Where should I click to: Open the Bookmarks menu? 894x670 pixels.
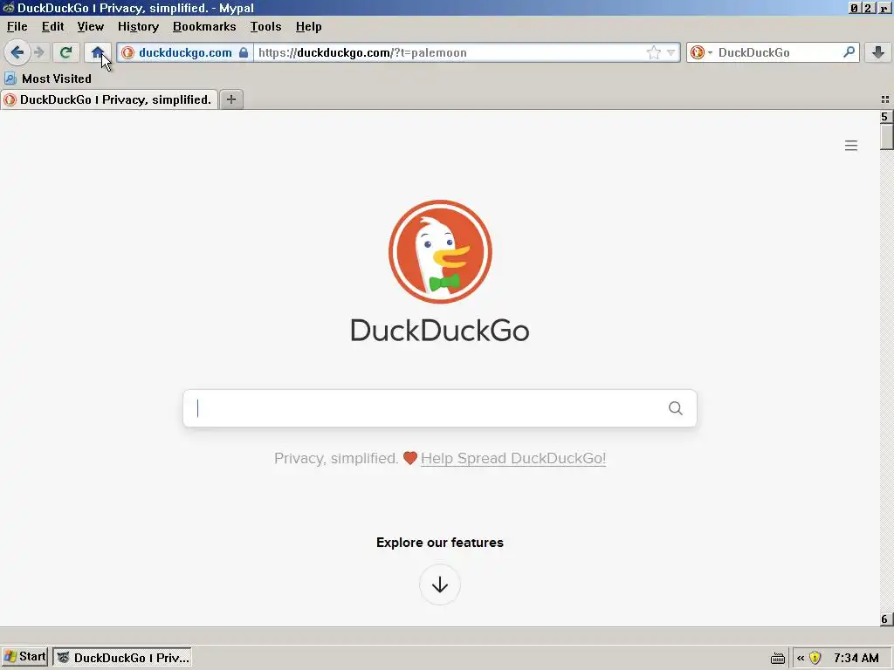coord(204,27)
